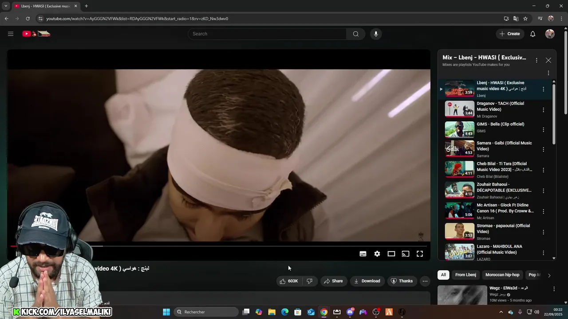568x319 pixels.
Task: Translate this page from the address bar
Action: [x=516, y=19]
